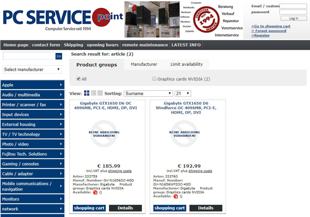
Task: Open placeholder image of GTX1650 Windforce OC
Action: (x=184, y=134)
